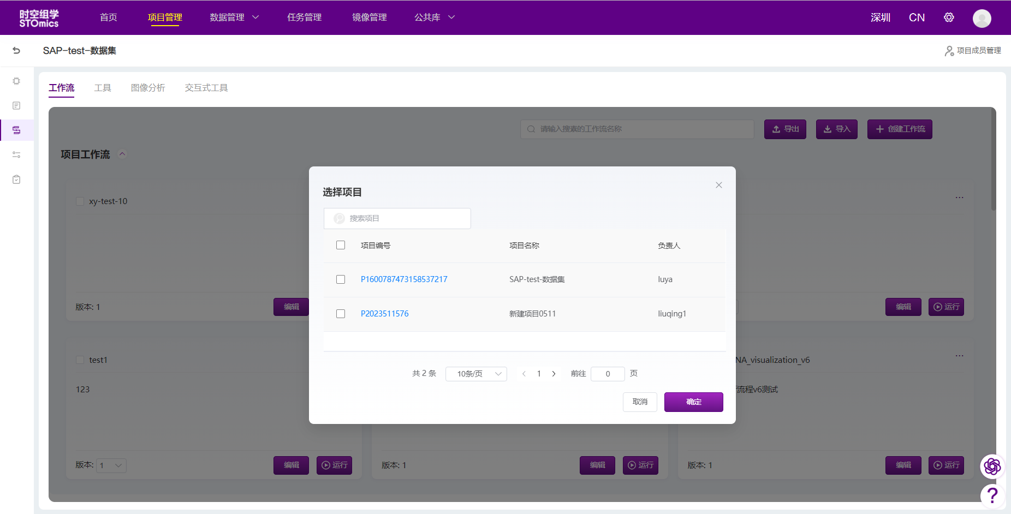
Task: Switch to the 图像分析 tab
Action: [148, 88]
